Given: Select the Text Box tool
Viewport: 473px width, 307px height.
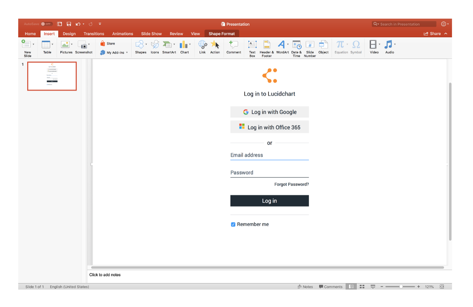Looking at the screenshot, I should tap(252, 45).
